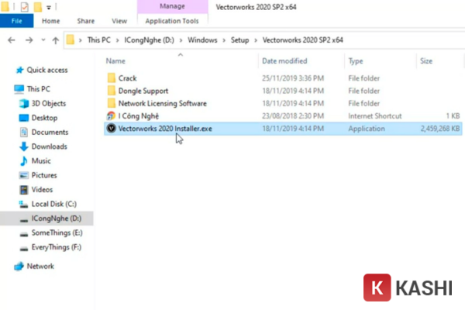The width and height of the screenshot is (465, 310).
Task: Click the 3D Objects cube icon
Action: tap(24, 104)
